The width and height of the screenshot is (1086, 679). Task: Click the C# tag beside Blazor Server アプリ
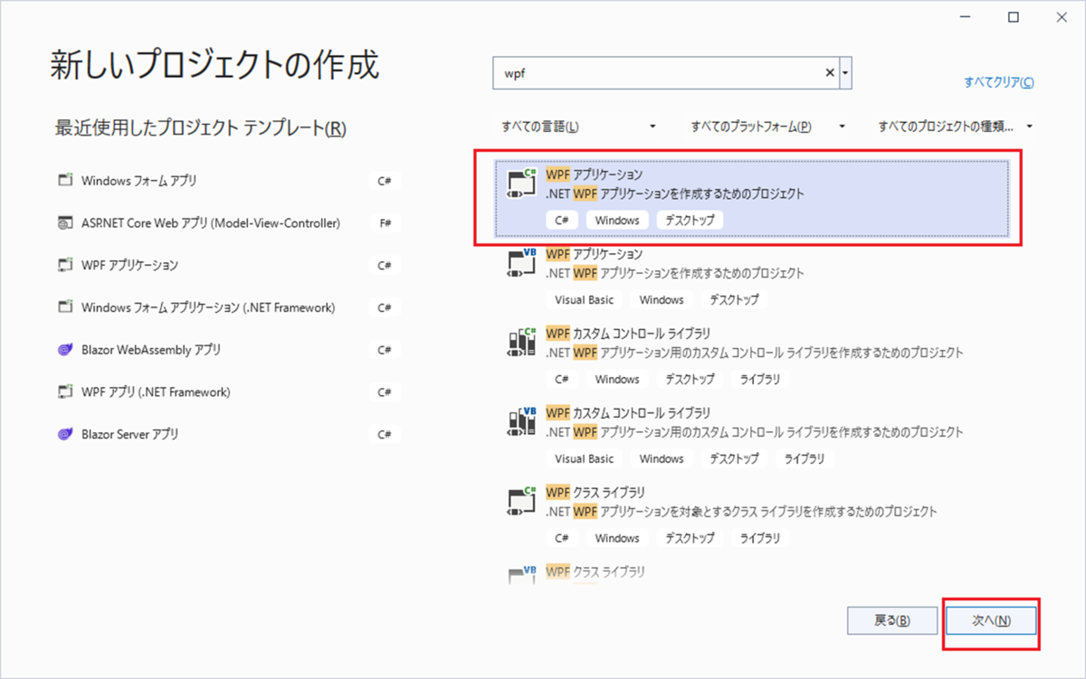coord(385,435)
